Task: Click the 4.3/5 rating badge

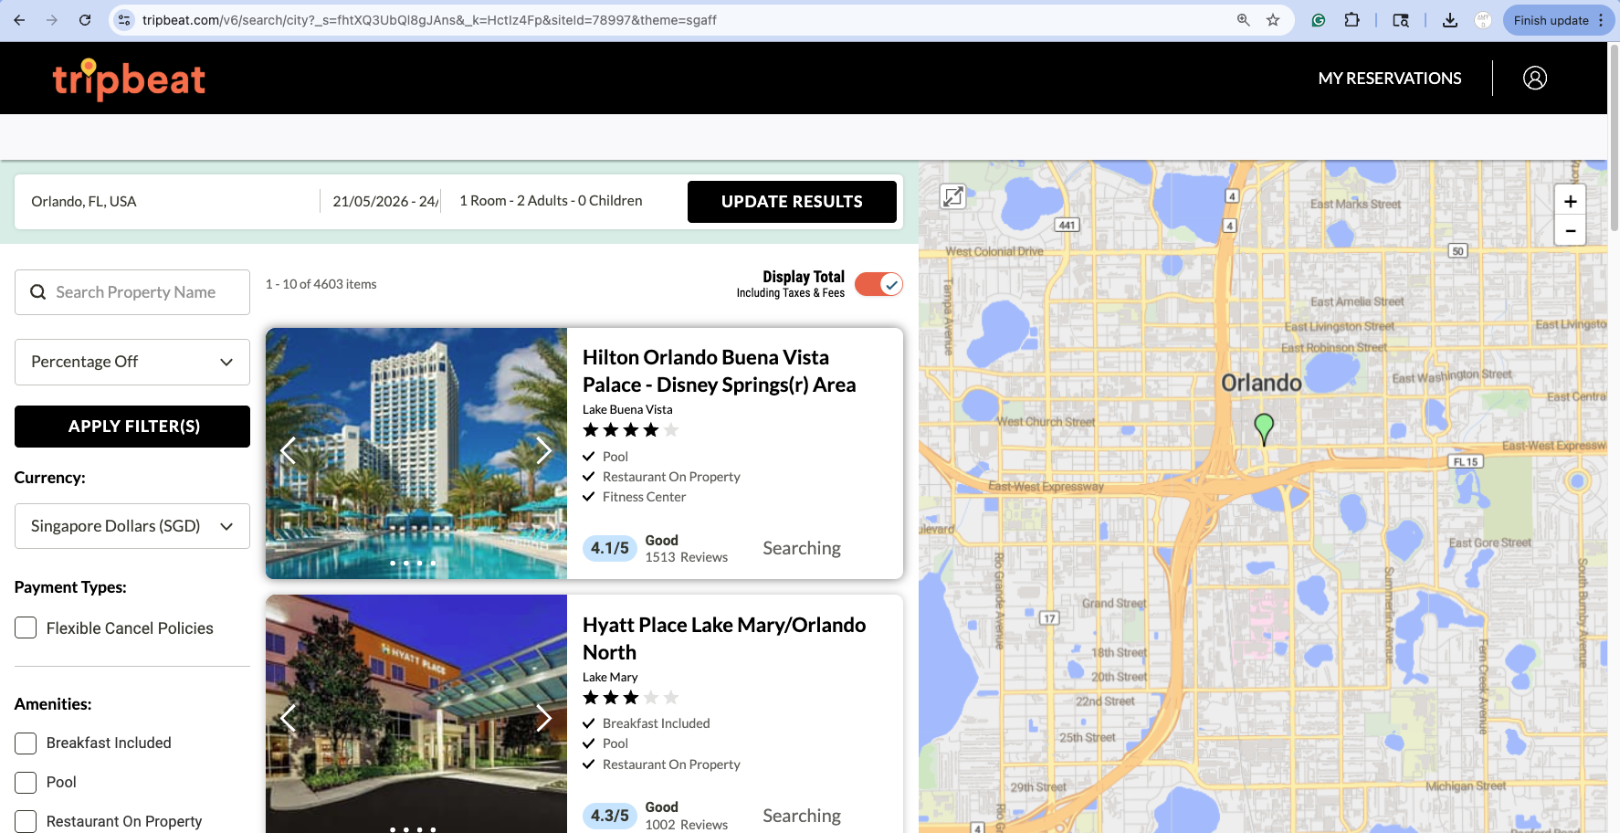Action: click(610, 816)
